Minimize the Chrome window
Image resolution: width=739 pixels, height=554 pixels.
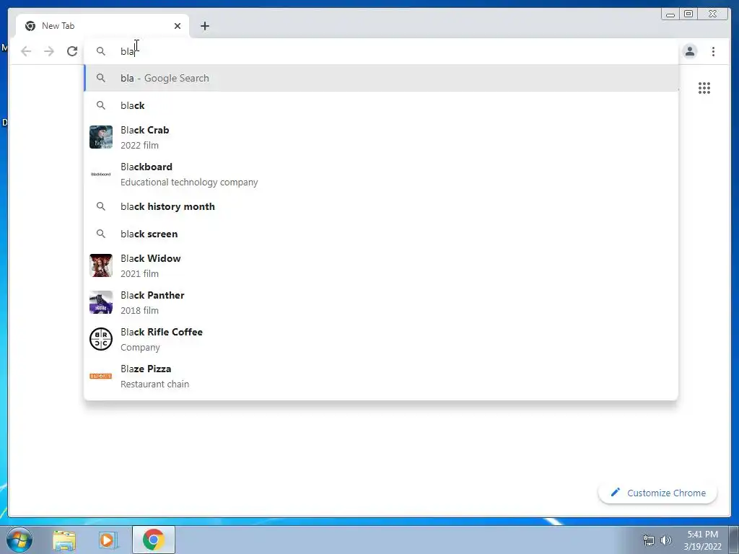coord(670,14)
